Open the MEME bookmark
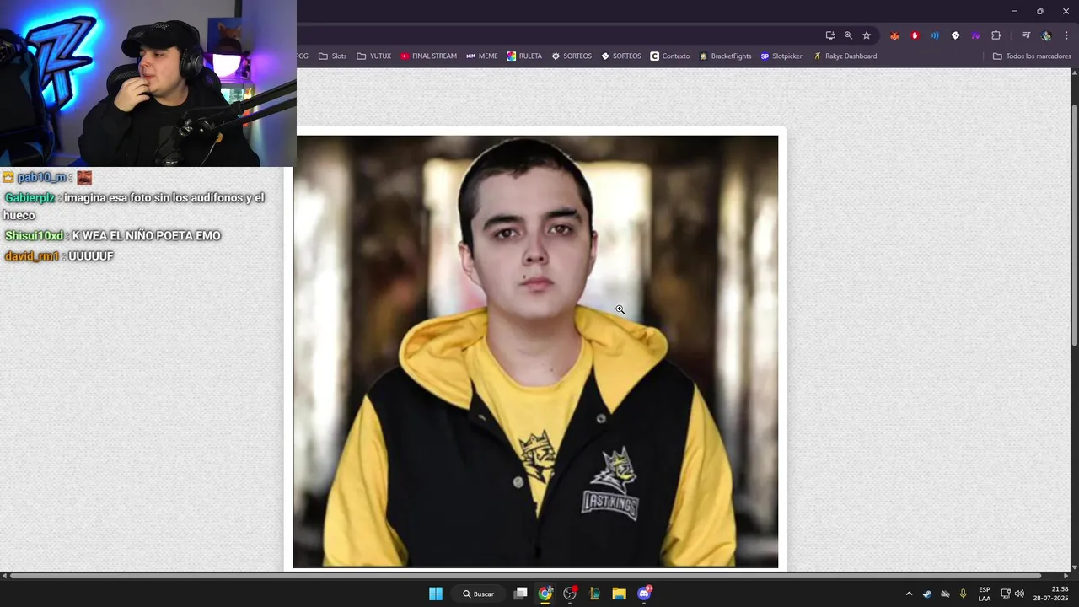 tap(481, 56)
